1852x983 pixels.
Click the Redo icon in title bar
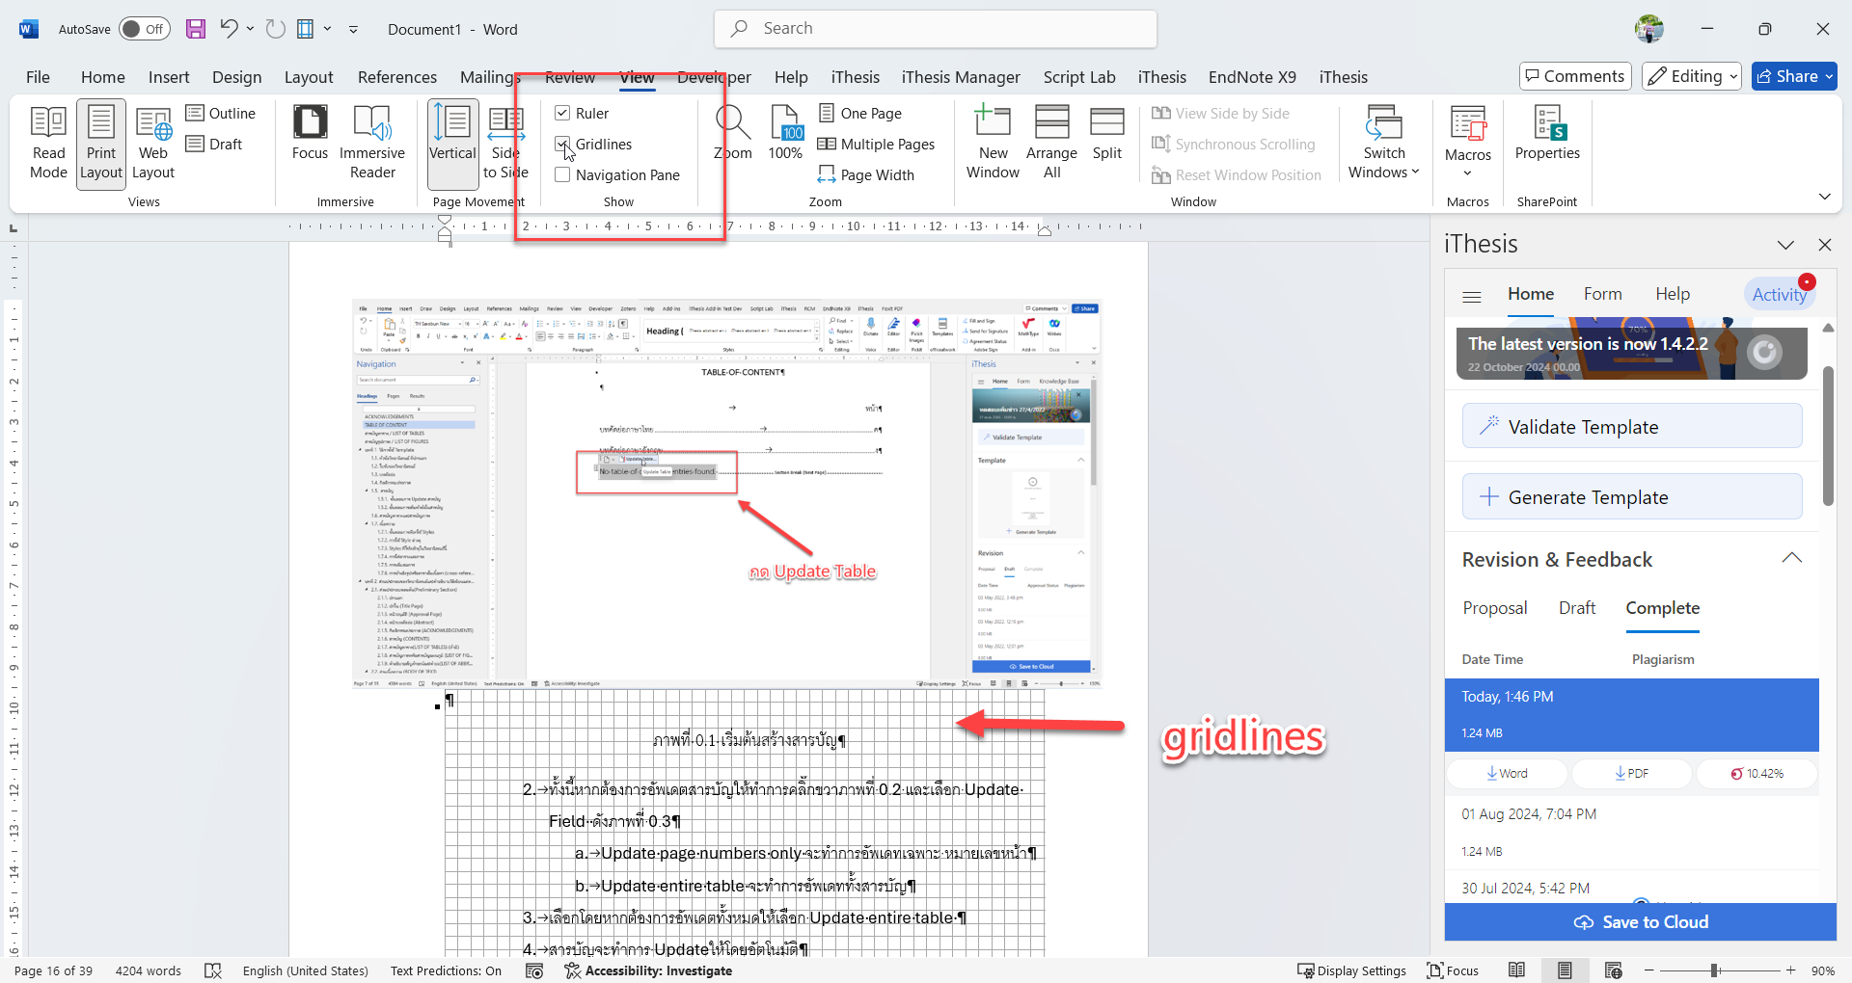tap(276, 29)
